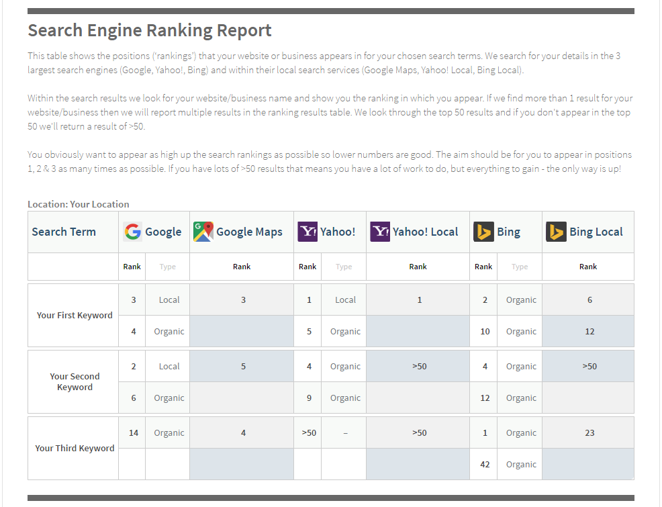Click Yahoo! rank 9 for Second Keyword
The image size is (662, 507).
pos(309,398)
